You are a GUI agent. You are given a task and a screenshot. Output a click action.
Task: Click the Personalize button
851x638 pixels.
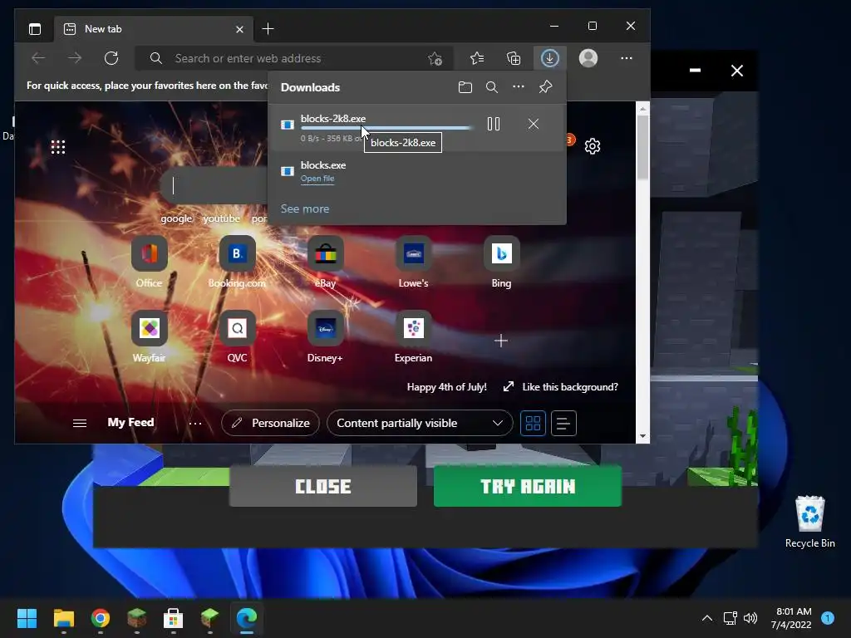270,423
